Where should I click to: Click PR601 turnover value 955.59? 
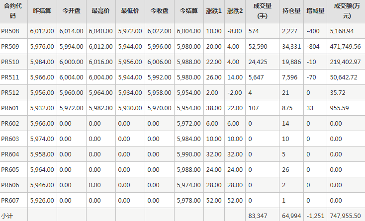339,108
